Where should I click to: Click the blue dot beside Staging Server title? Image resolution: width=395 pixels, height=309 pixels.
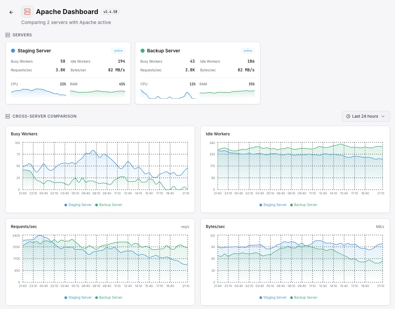(x=13, y=51)
